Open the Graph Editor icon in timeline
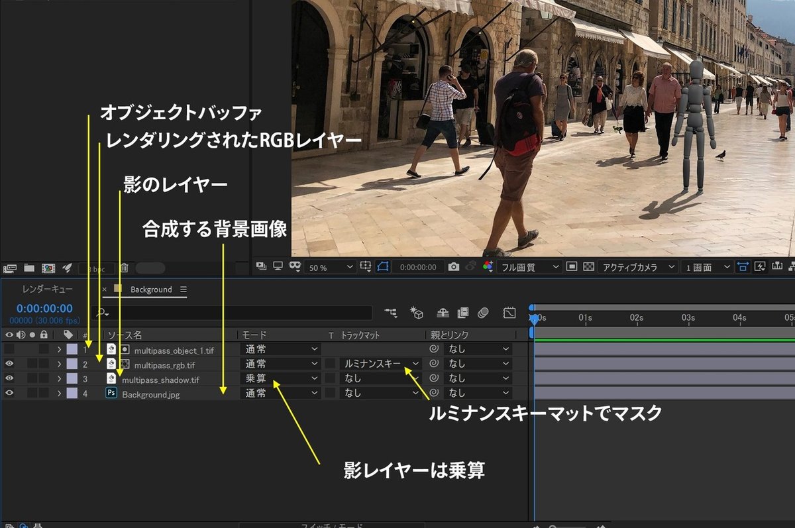Viewport: 795px width, 528px height. pos(509,313)
